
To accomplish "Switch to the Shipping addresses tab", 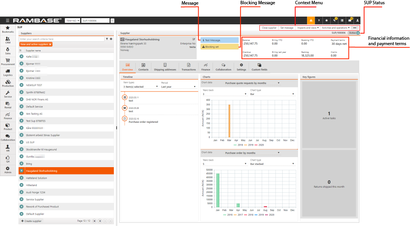I will click(x=165, y=67).
